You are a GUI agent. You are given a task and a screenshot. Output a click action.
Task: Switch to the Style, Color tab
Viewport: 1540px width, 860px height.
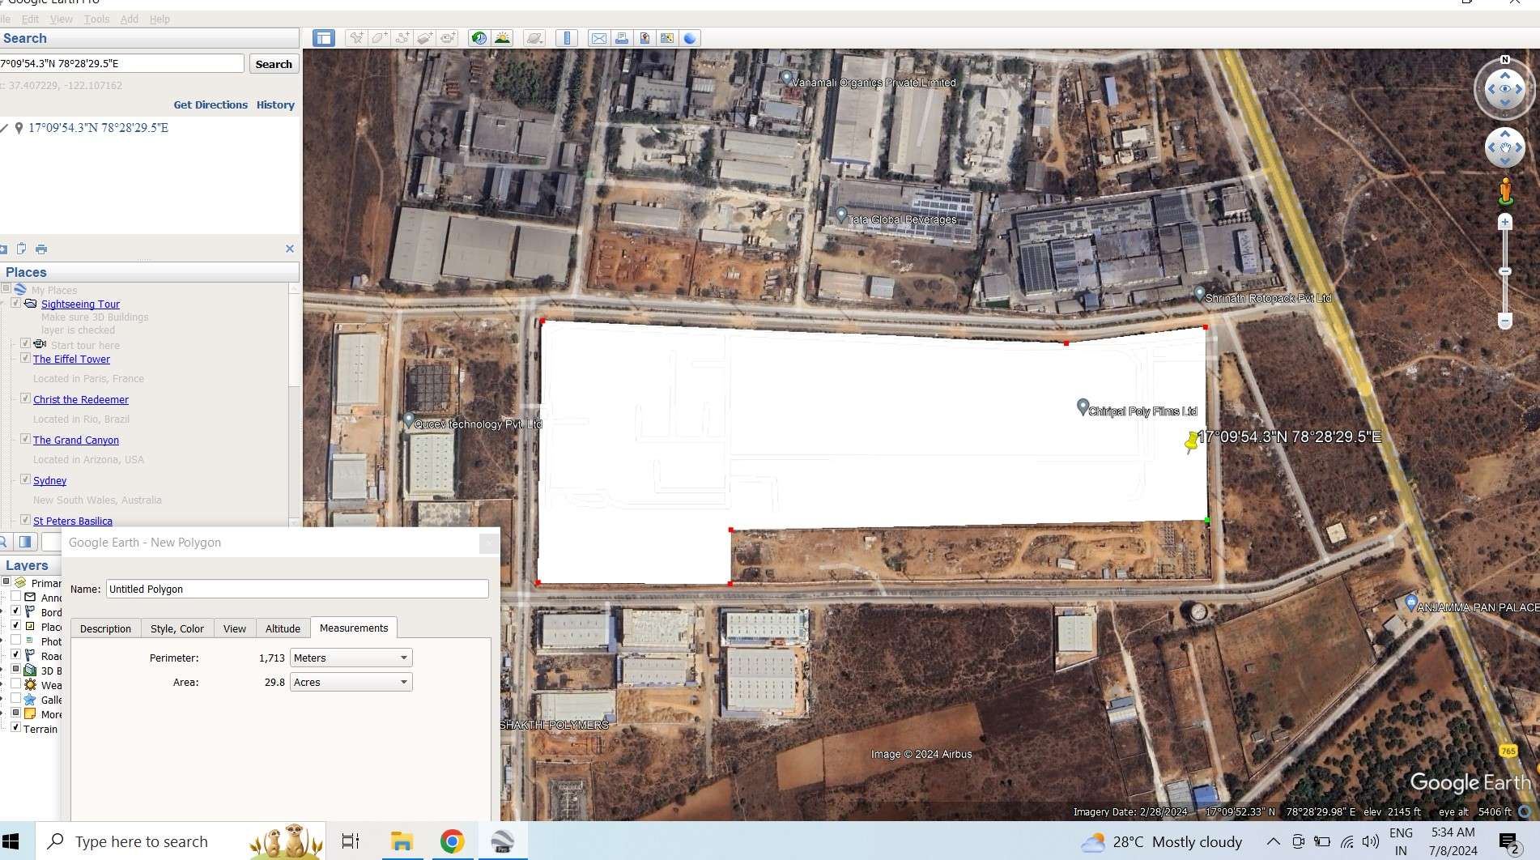click(177, 628)
